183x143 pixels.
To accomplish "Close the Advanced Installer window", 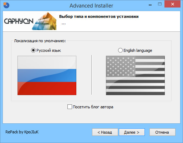I will tap(172, 4).
